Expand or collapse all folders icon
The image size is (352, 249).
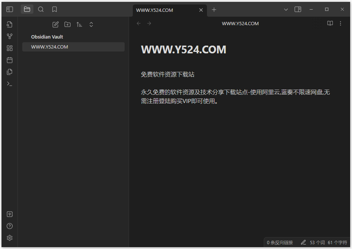91,24
